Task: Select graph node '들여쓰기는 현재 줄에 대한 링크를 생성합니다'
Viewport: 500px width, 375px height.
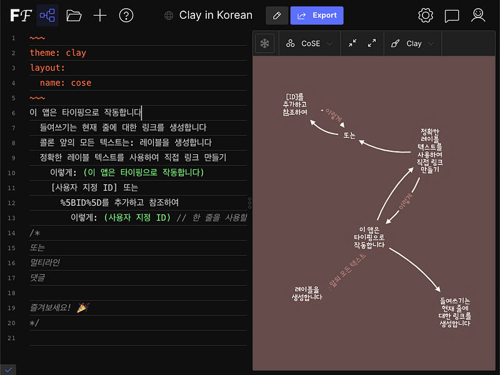Action: tap(455, 312)
